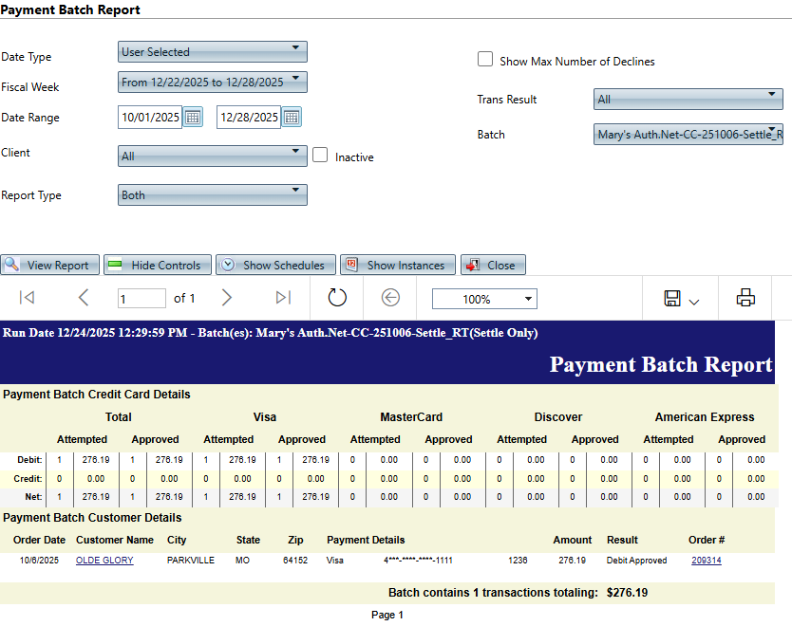Refresh the report viewer
Viewport: 792px width, 626px height.
[x=337, y=298]
